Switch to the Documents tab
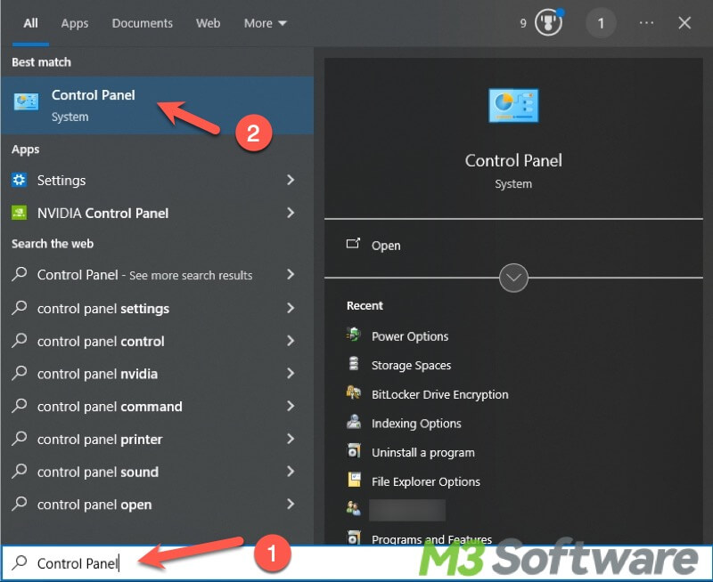 (x=143, y=23)
